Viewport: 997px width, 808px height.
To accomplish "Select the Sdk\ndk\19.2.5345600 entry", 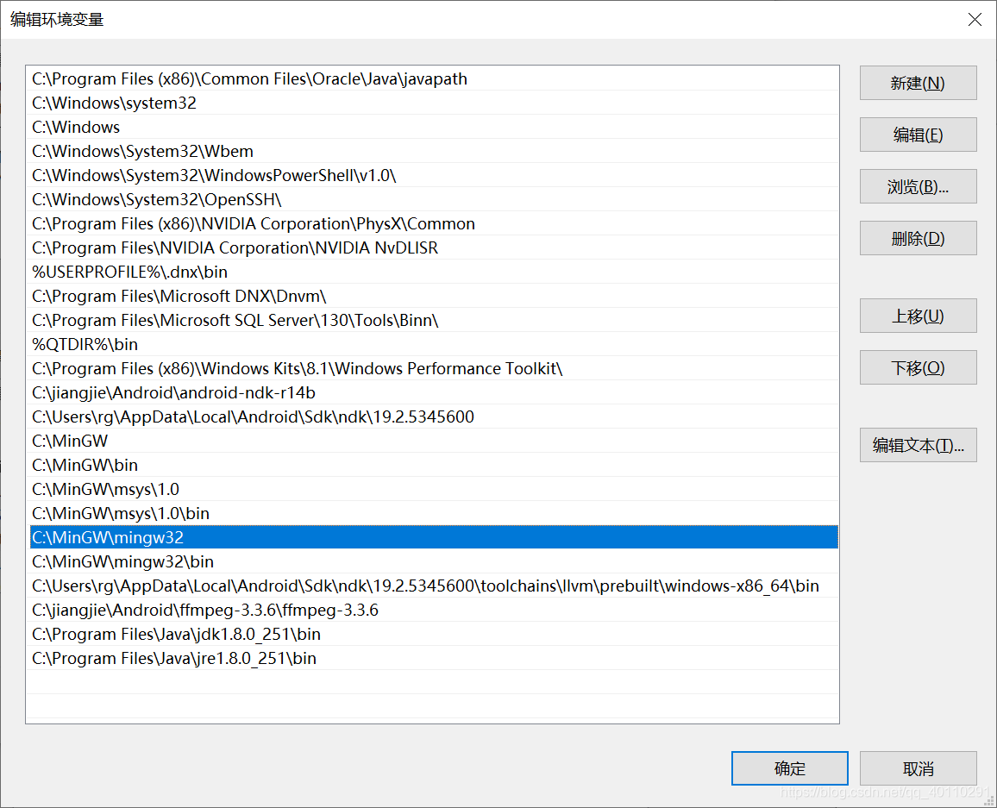I will [434, 417].
